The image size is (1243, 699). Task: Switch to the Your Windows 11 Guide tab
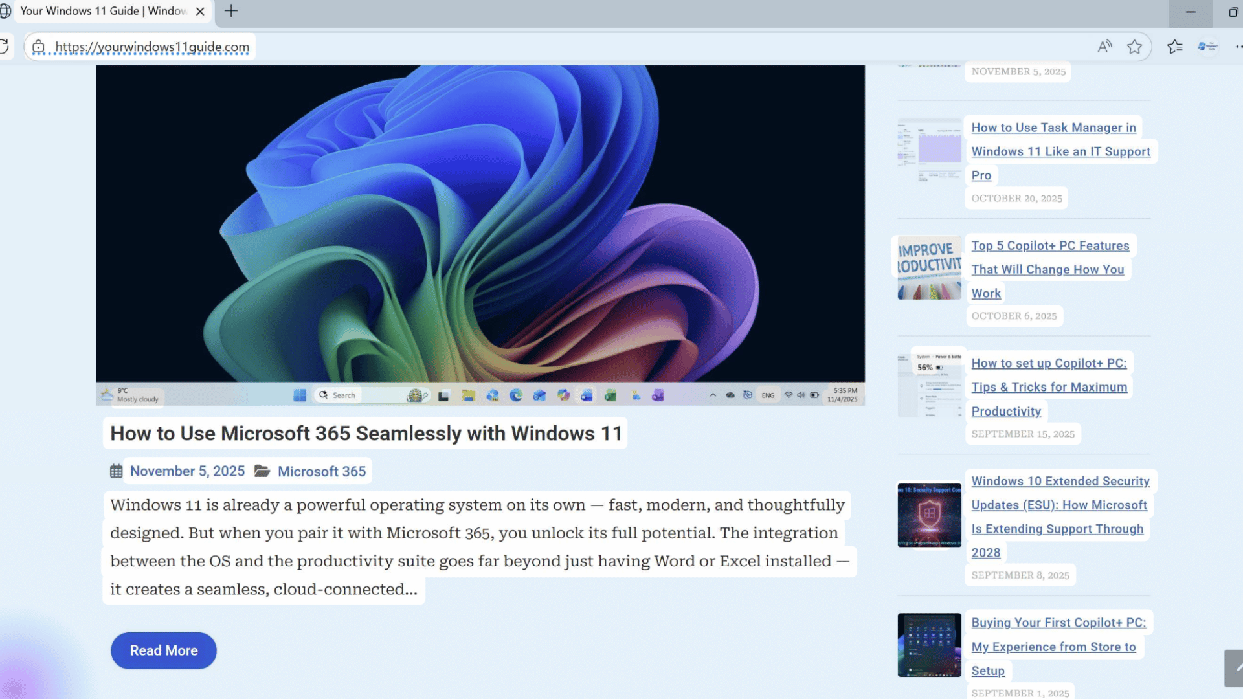104,11
